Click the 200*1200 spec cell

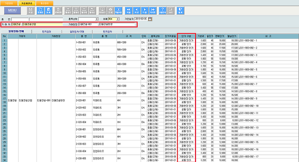tap(129, 93)
